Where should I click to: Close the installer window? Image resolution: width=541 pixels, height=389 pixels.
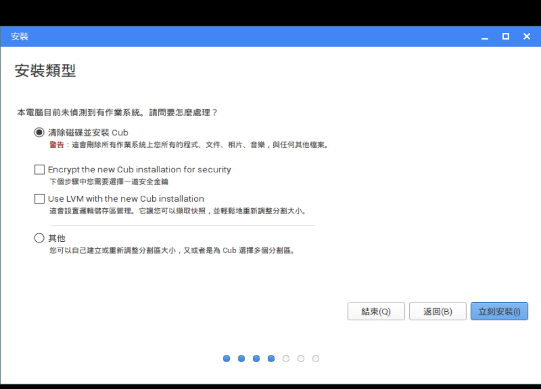526,37
